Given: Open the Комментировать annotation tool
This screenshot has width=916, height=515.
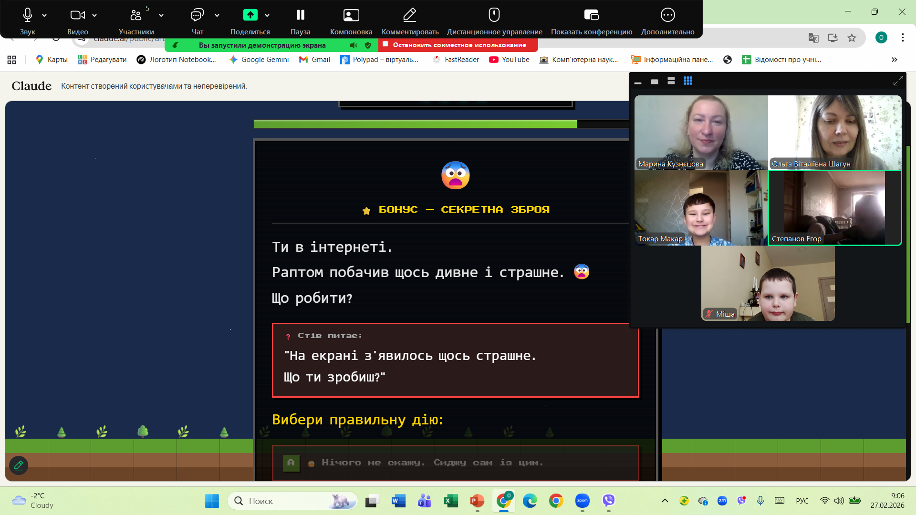Looking at the screenshot, I should 409,15.
